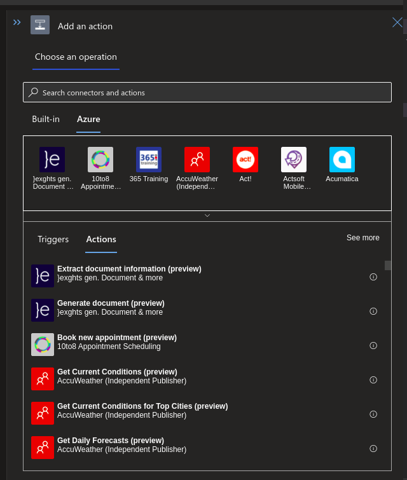
Task: Select the Act! connector icon
Action: coord(245,160)
